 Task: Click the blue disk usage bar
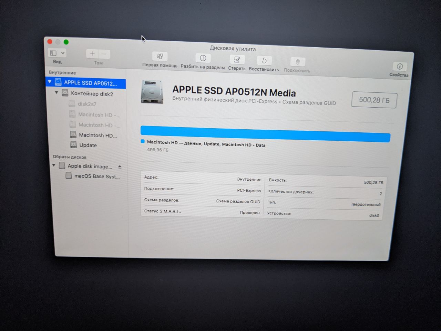click(x=265, y=134)
